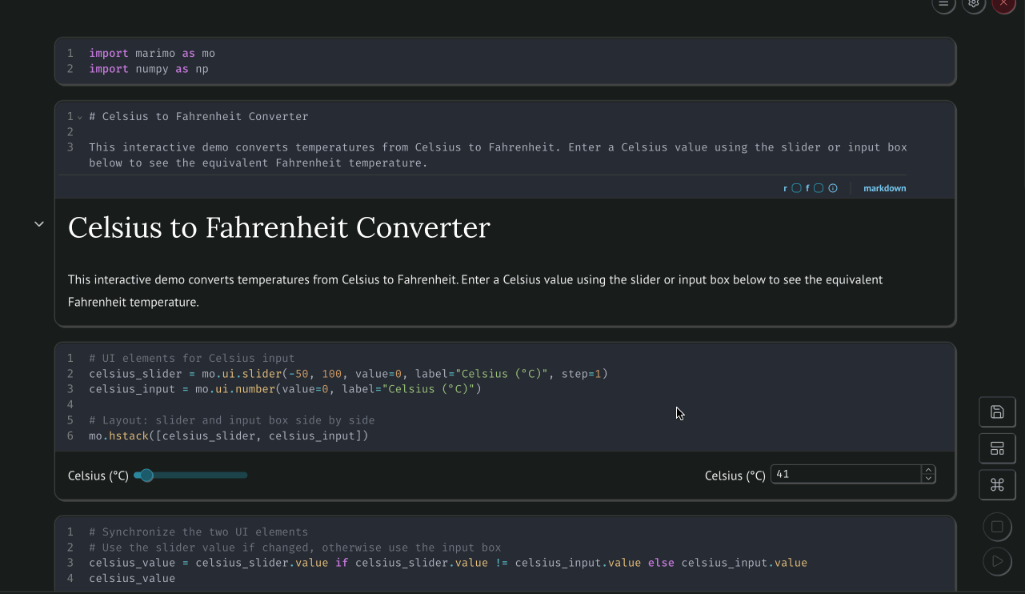Click the info icon in markdown toolbar

click(x=833, y=189)
